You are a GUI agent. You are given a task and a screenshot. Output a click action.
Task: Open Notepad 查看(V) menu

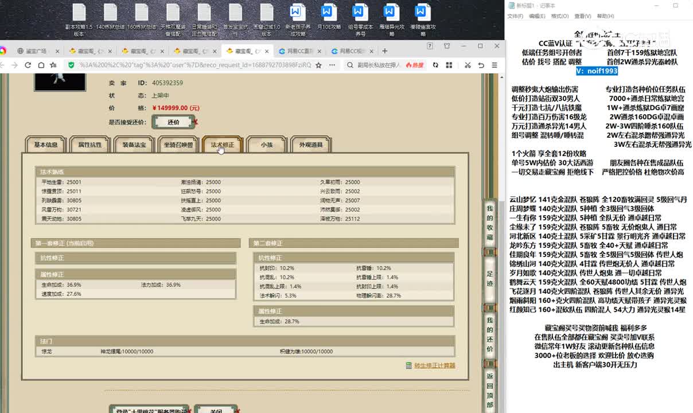point(582,16)
